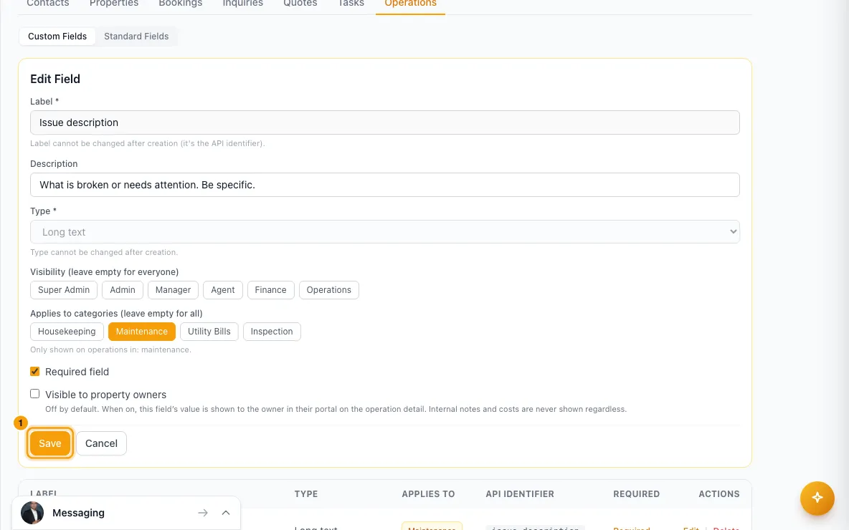This screenshot has height=530, width=849.
Task: Click the sparkle assistant floating button
Action: pyautogui.click(x=817, y=498)
